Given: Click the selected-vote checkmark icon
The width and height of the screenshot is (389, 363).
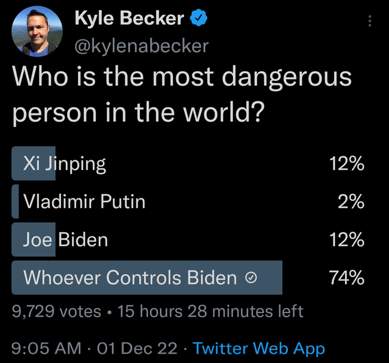Looking at the screenshot, I should [251, 277].
